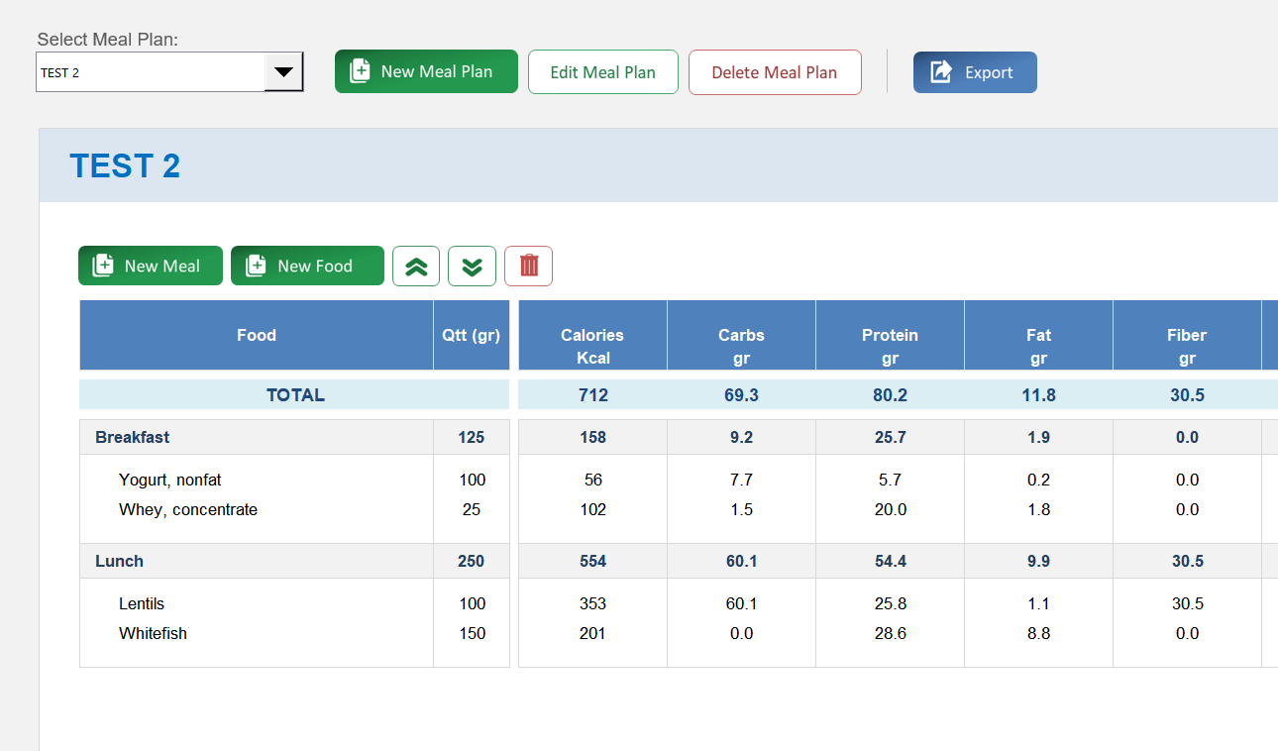Click the trash delete icon above the table
1278x751 pixels.
point(528,266)
